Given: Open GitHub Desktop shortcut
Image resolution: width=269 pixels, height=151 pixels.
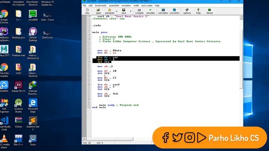Looking at the screenshot, I should [x=33, y=34].
